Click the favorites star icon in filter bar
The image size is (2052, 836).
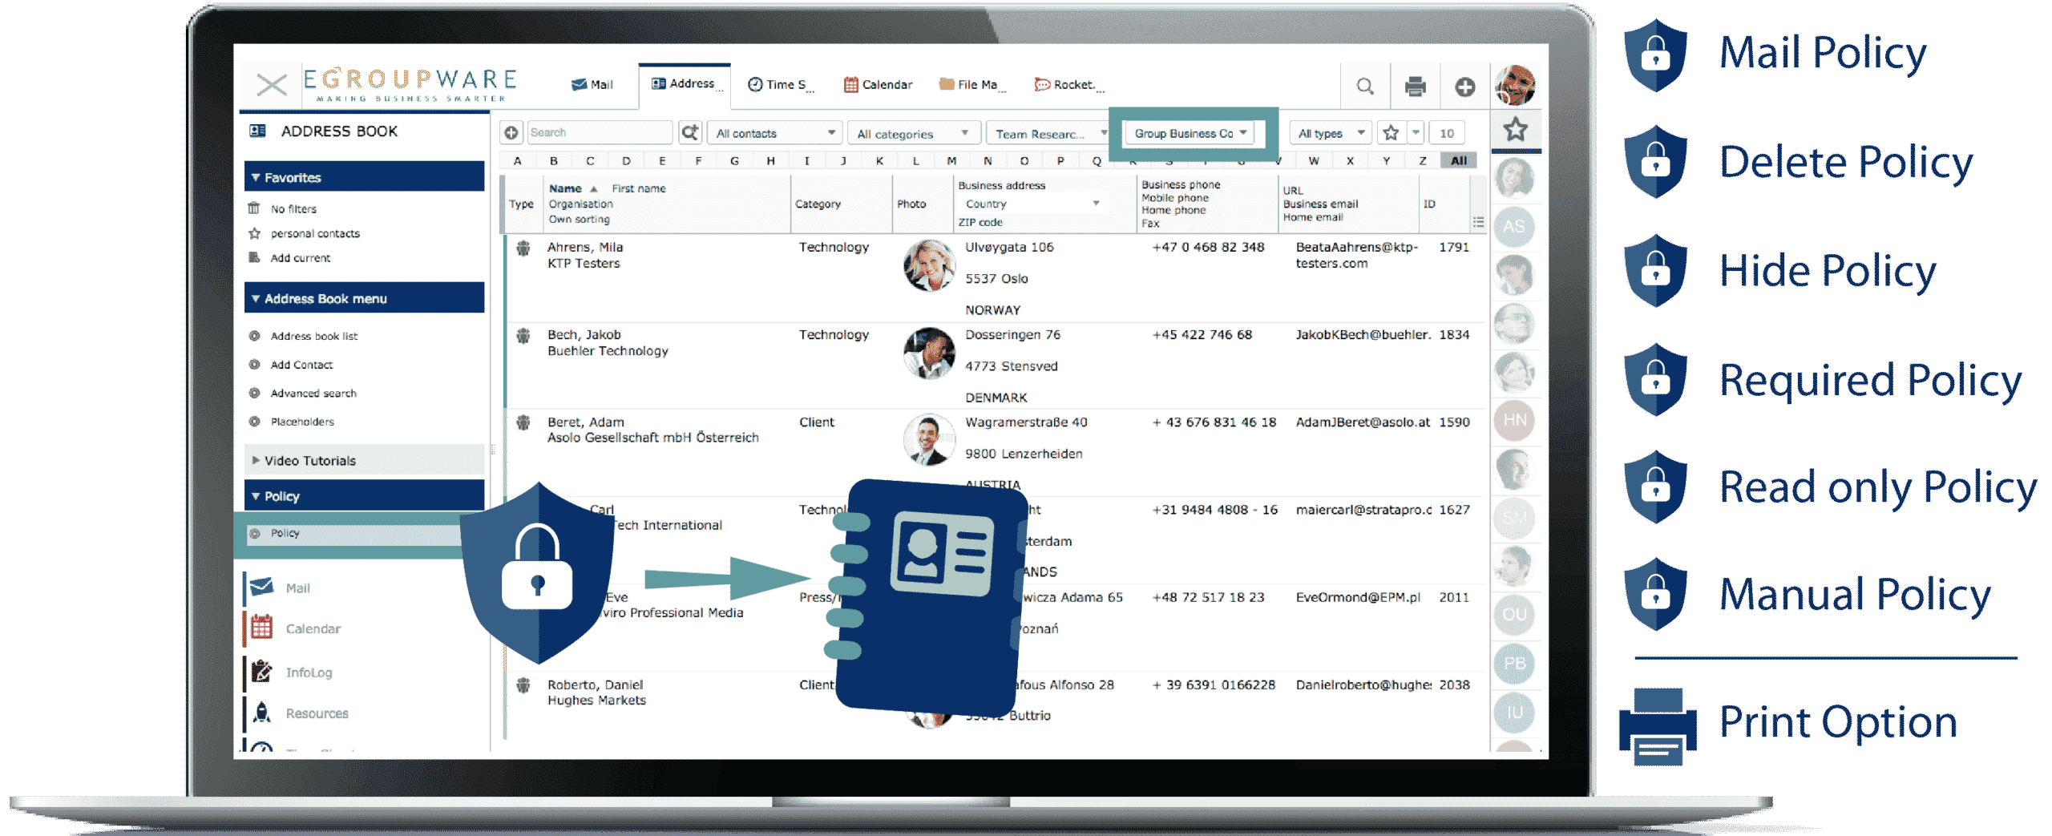click(x=1391, y=133)
